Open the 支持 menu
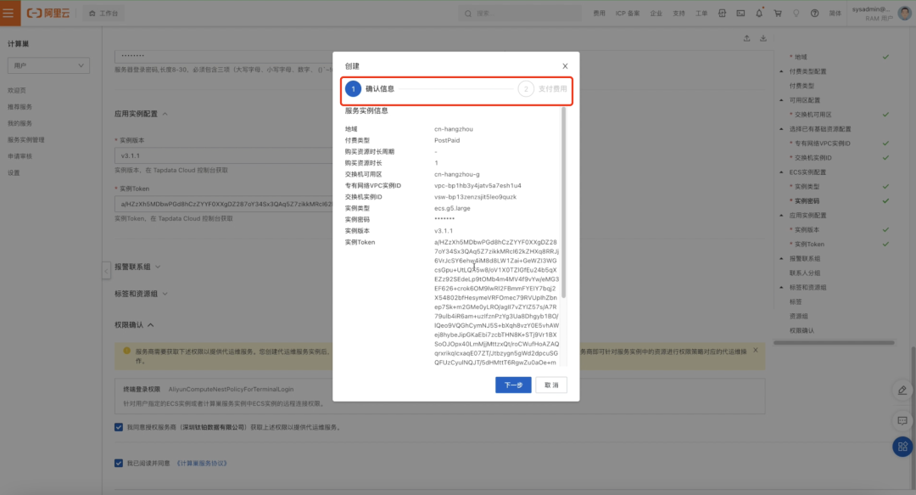The height and width of the screenshot is (495, 916). 679,14
